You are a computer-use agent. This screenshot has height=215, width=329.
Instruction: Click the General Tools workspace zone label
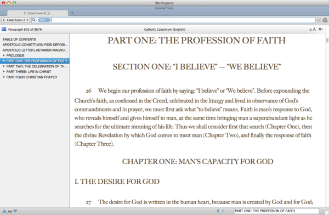pyautogui.click(x=164, y=8)
